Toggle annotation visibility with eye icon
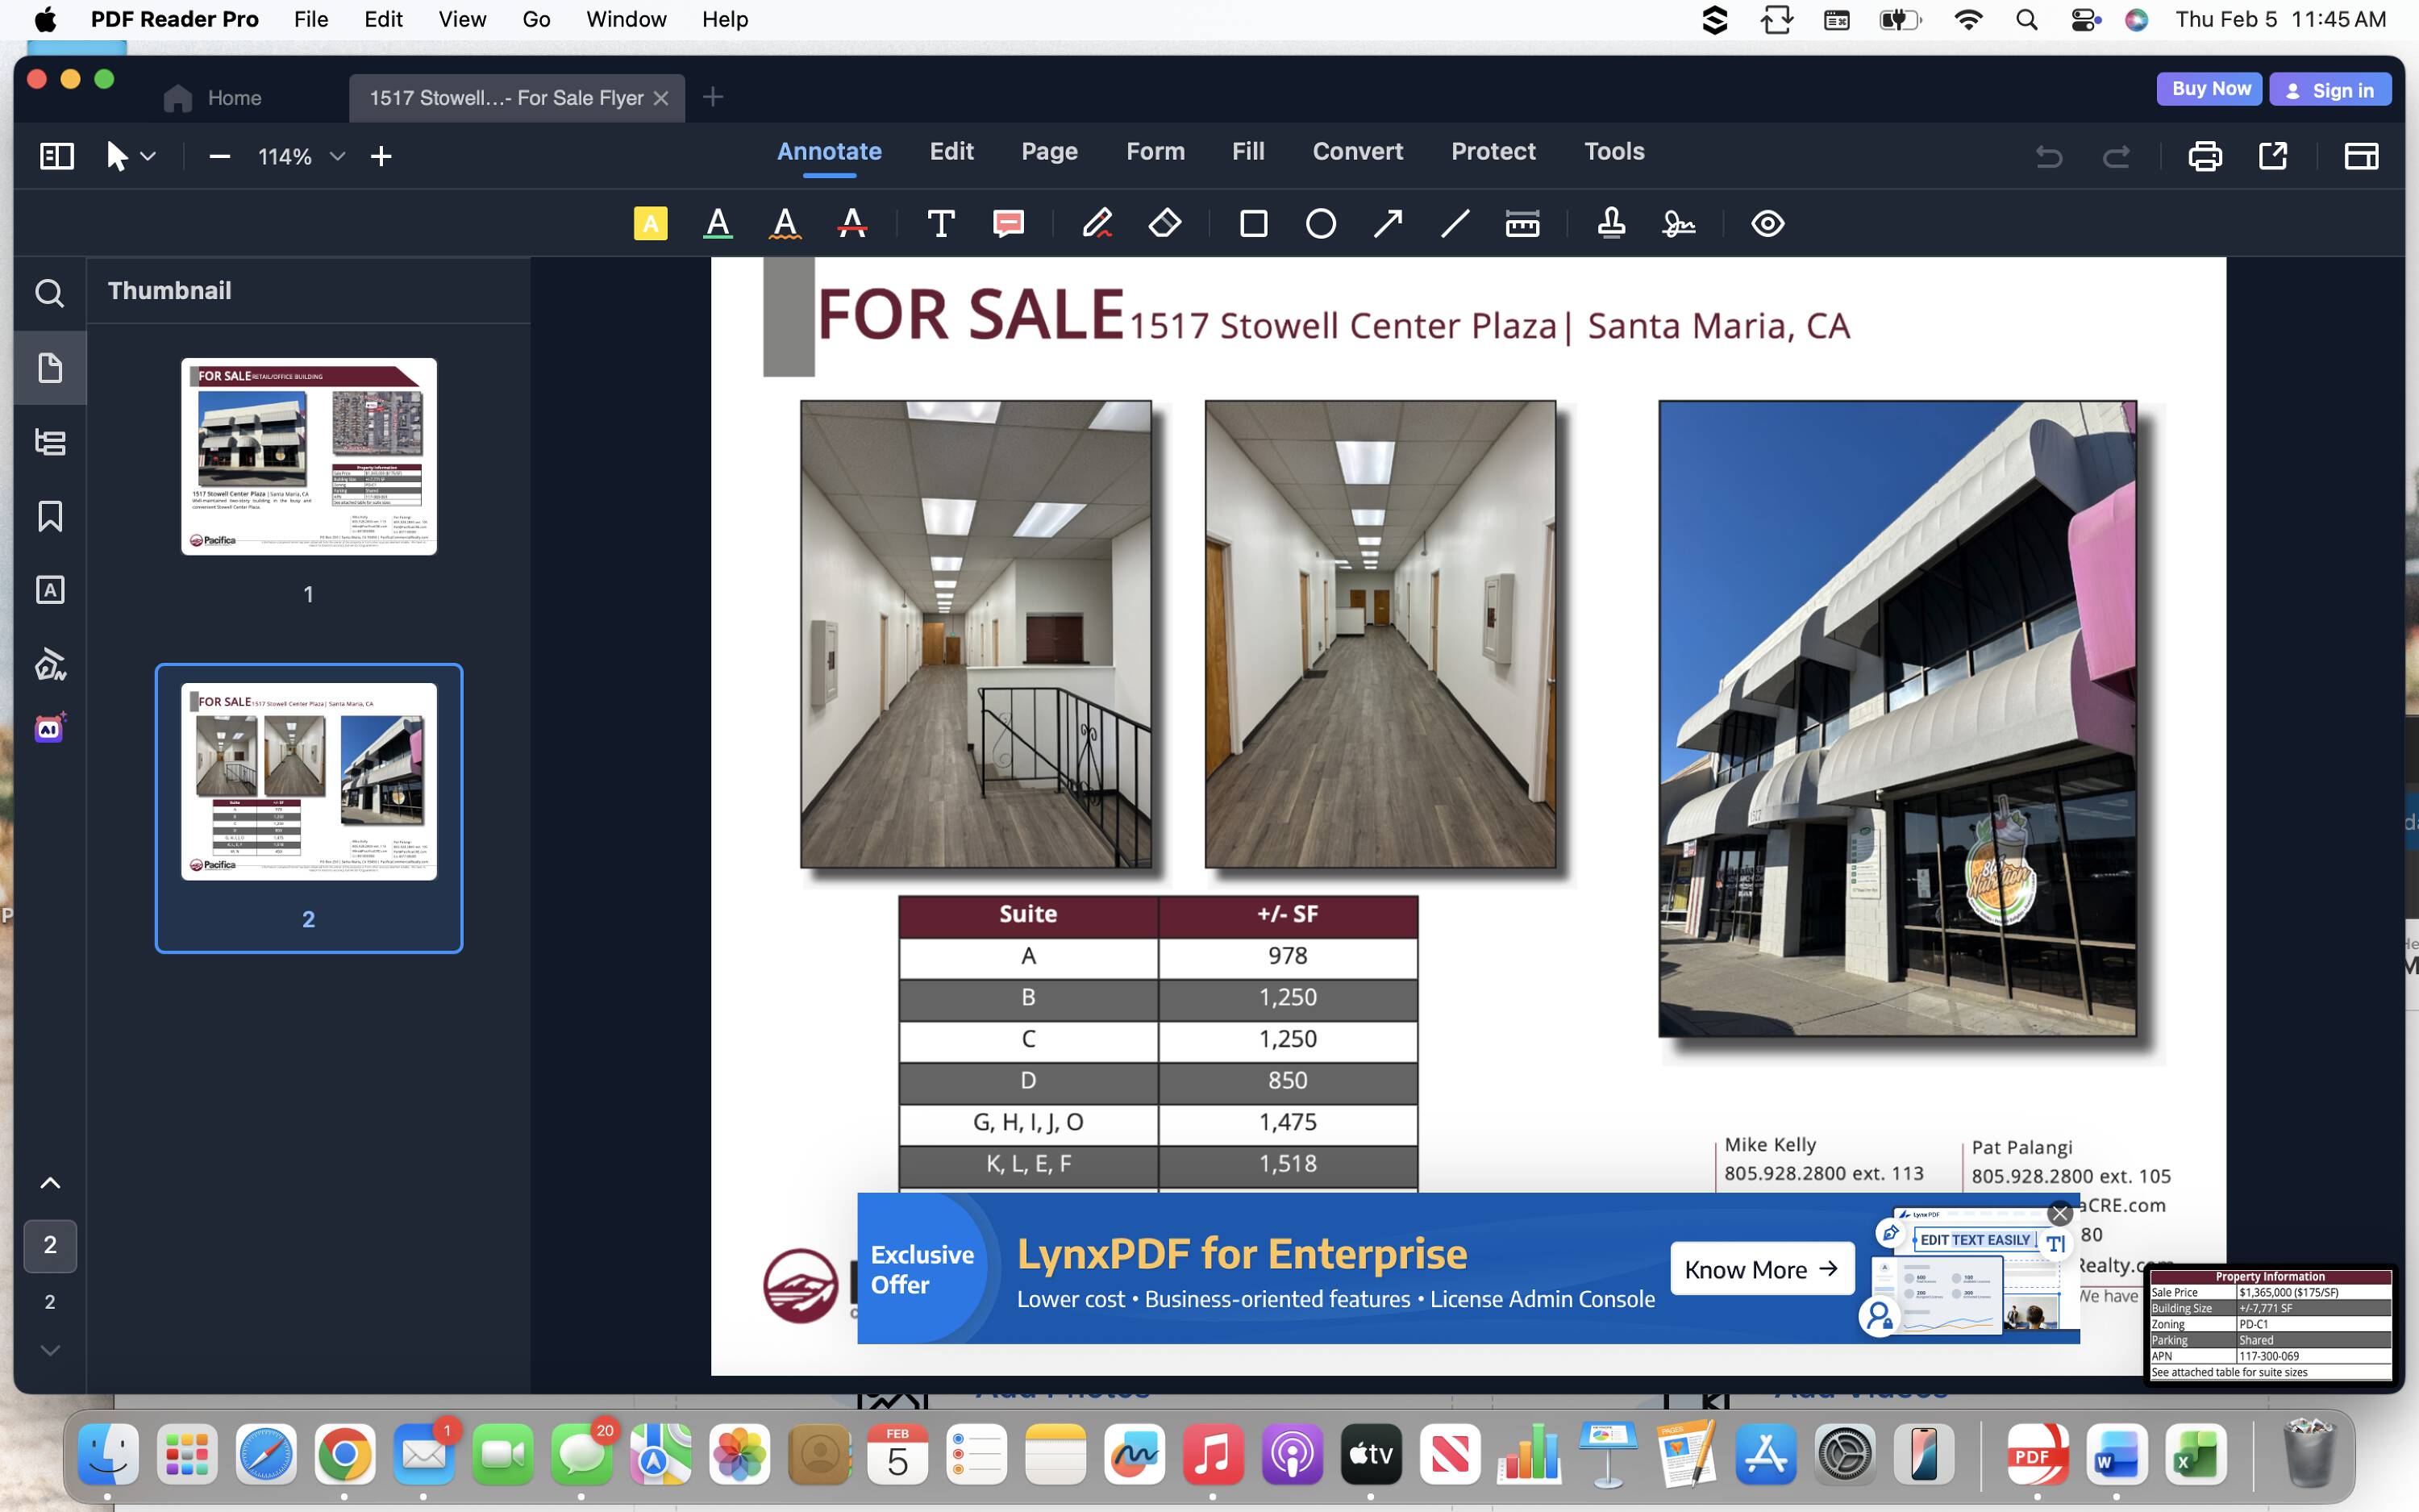The width and height of the screenshot is (2419, 1512). 1767,223
